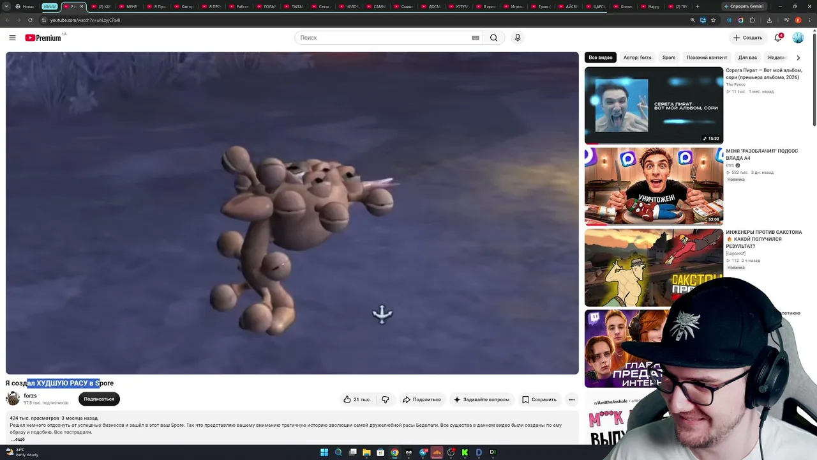This screenshot has height=460, width=817.
Task: Open the 'УНИЧТОЖЕН' video thumbnail
Action: point(654,187)
